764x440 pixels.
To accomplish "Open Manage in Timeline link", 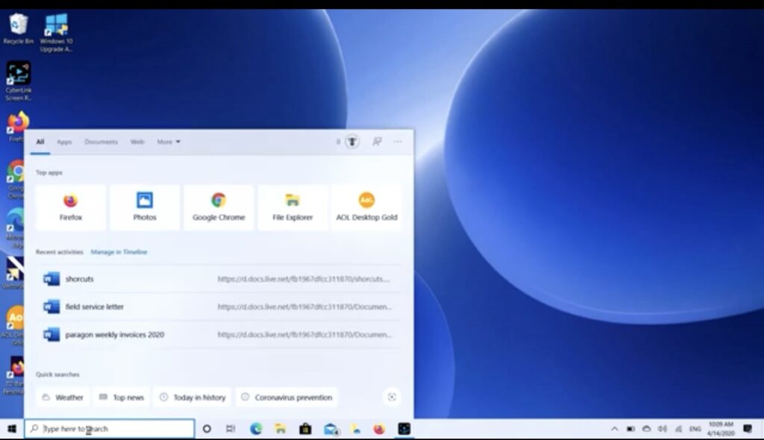I will pos(119,252).
